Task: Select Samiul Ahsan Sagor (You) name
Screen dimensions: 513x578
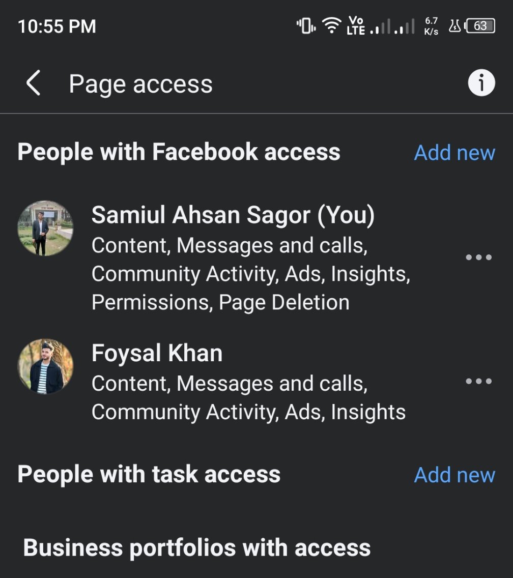Action: (x=233, y=215)
